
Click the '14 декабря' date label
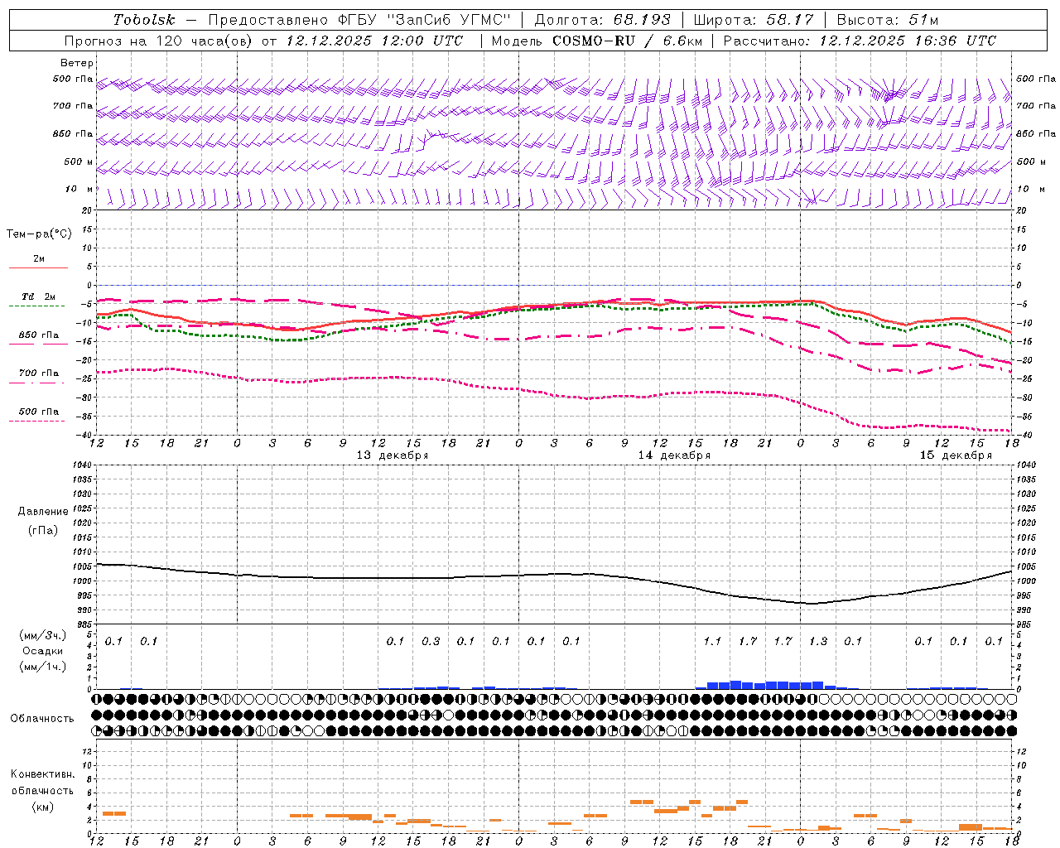coord(674,455)
